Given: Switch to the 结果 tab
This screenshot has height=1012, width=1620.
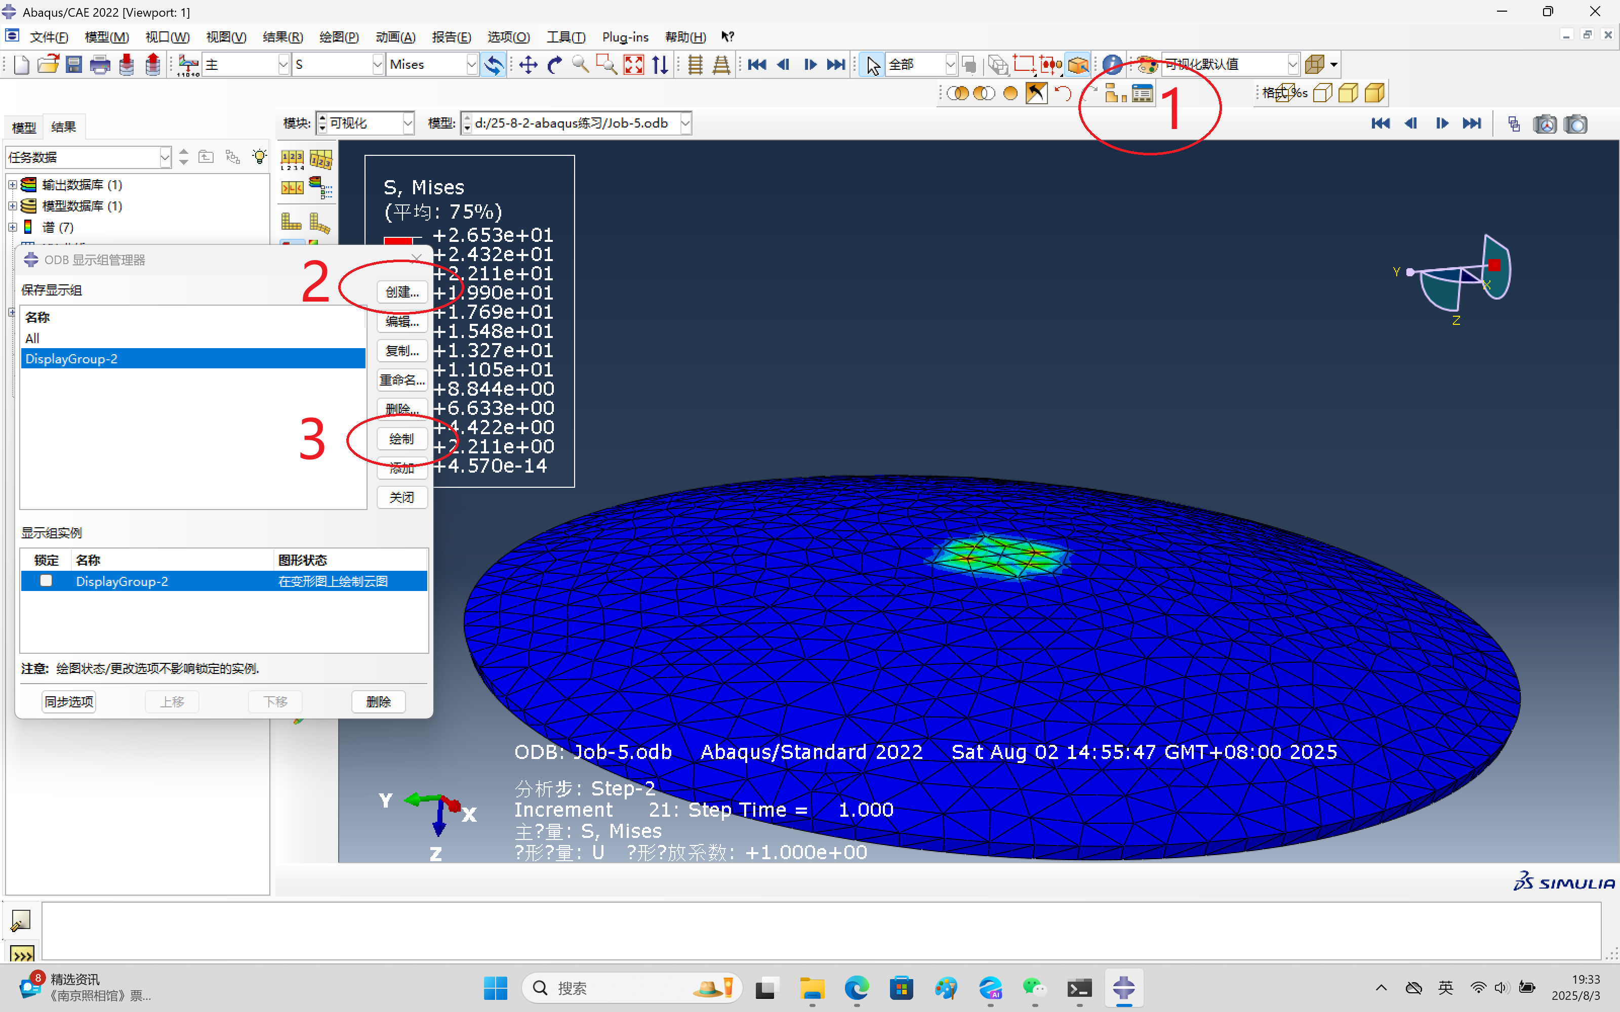Looking at the screenshot, I should [x=64, y=127].
